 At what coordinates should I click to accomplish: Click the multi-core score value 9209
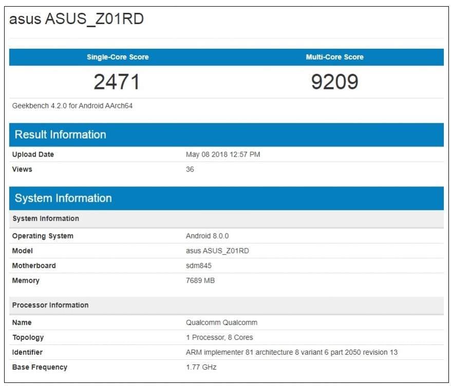(334, 82)
